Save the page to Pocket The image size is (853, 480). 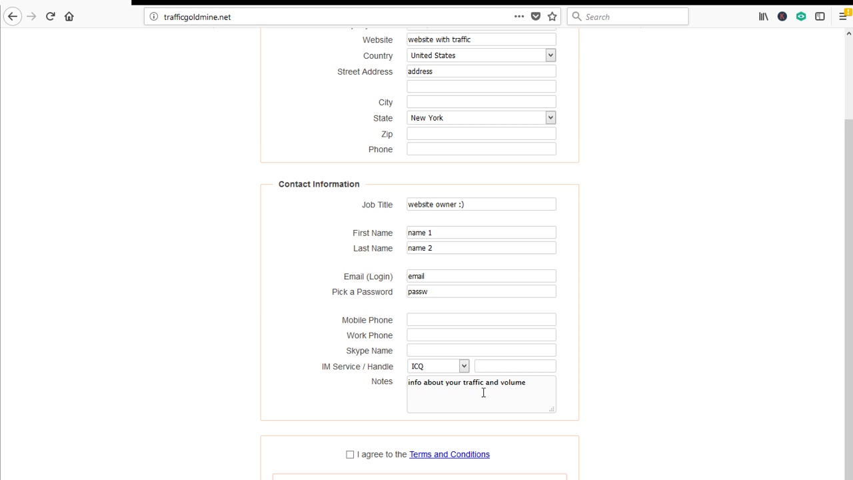coord(536,17)
